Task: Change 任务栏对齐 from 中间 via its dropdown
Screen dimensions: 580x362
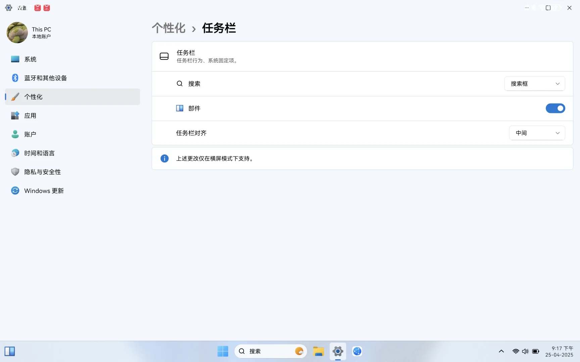Action: 537,133
